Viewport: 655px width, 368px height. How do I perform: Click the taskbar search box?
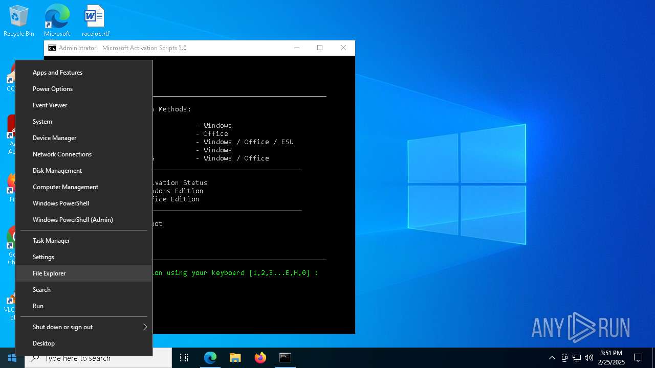coord(98,358)
